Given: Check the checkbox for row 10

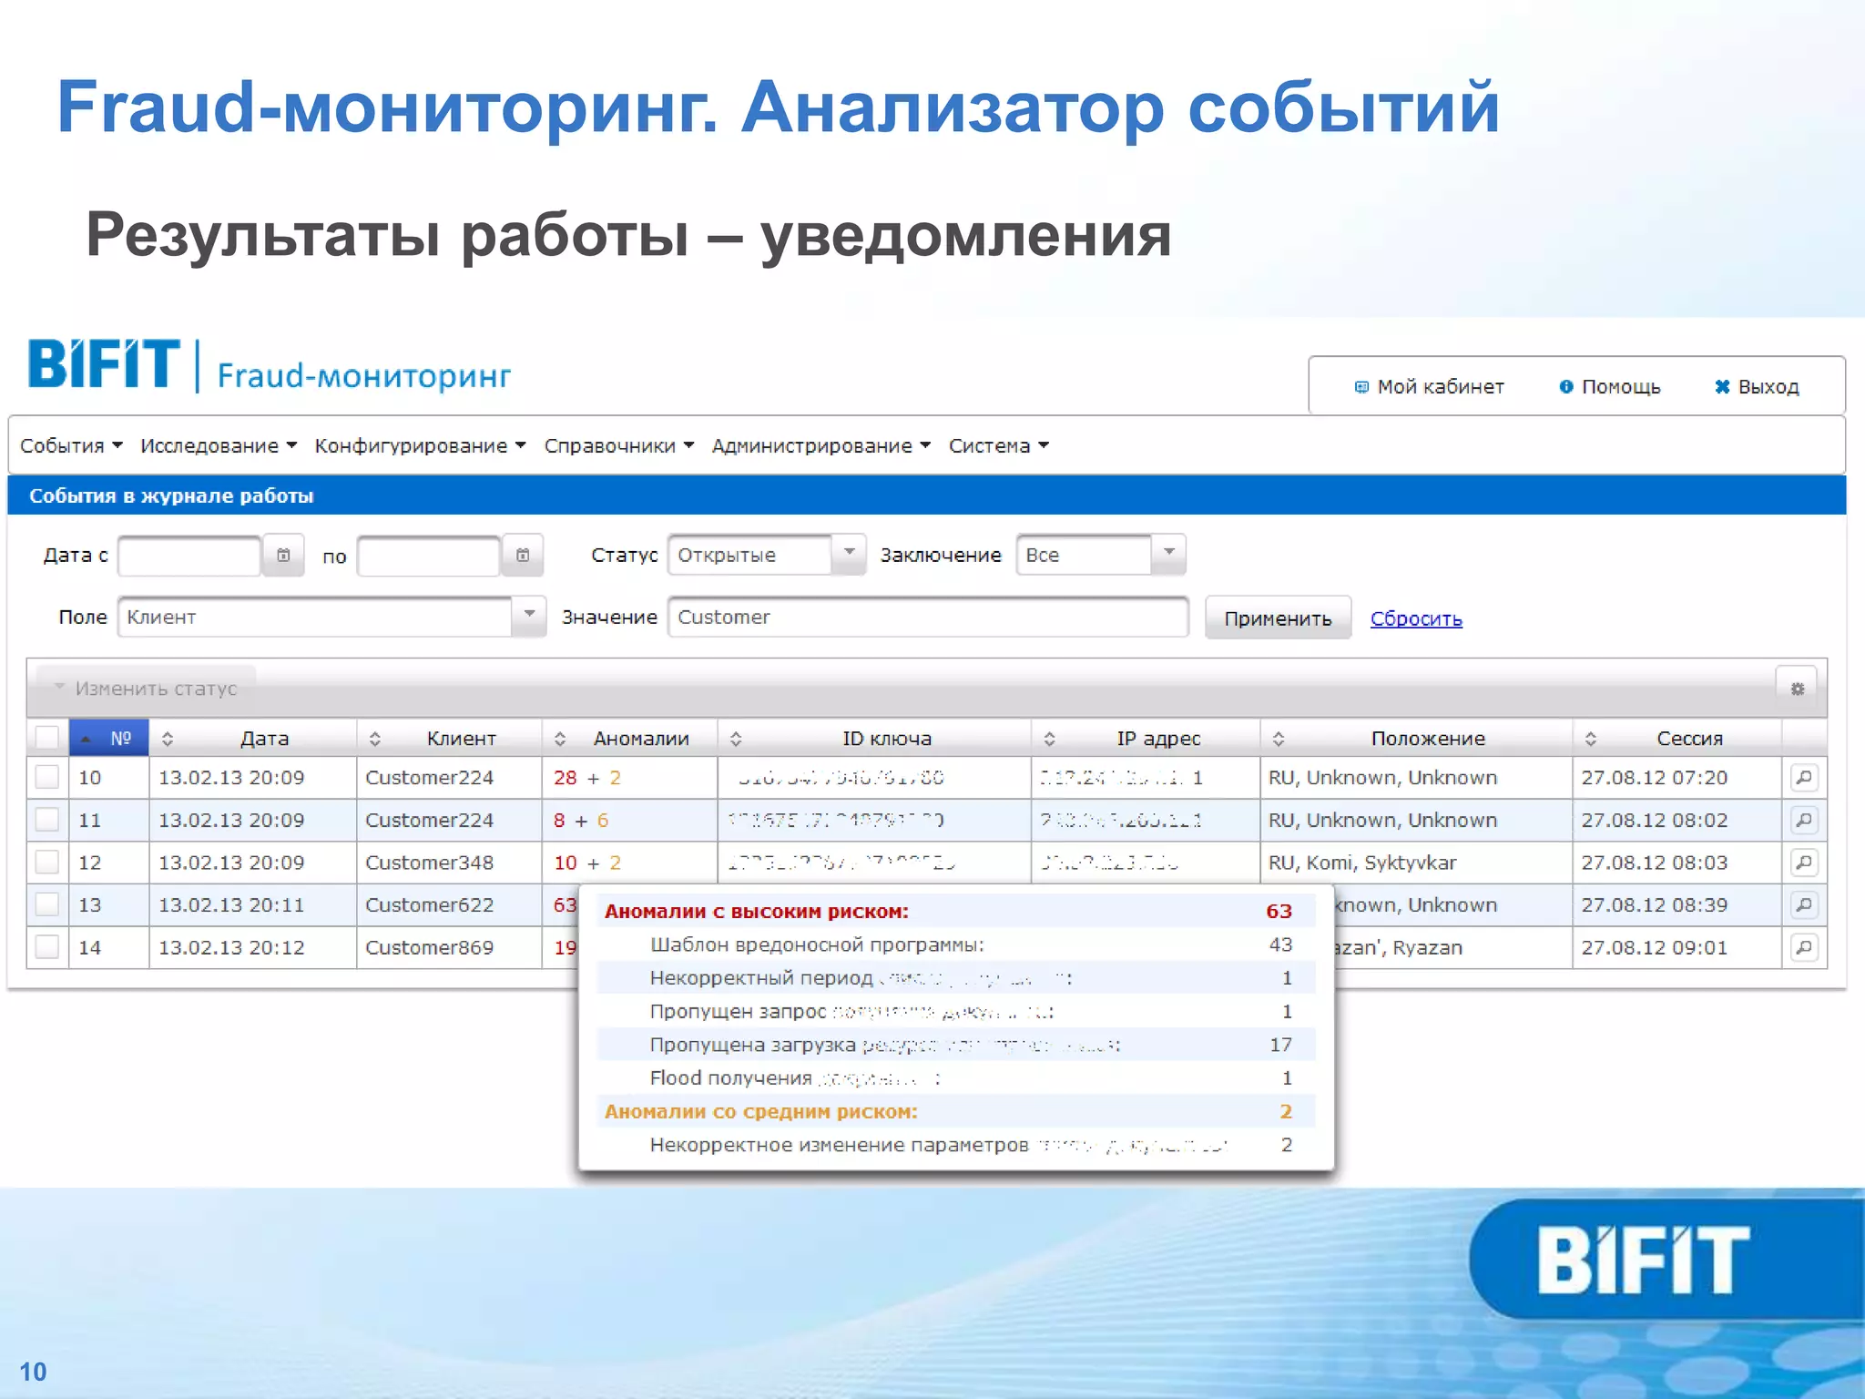Looking at the screenshot, I should click(47, 778).
